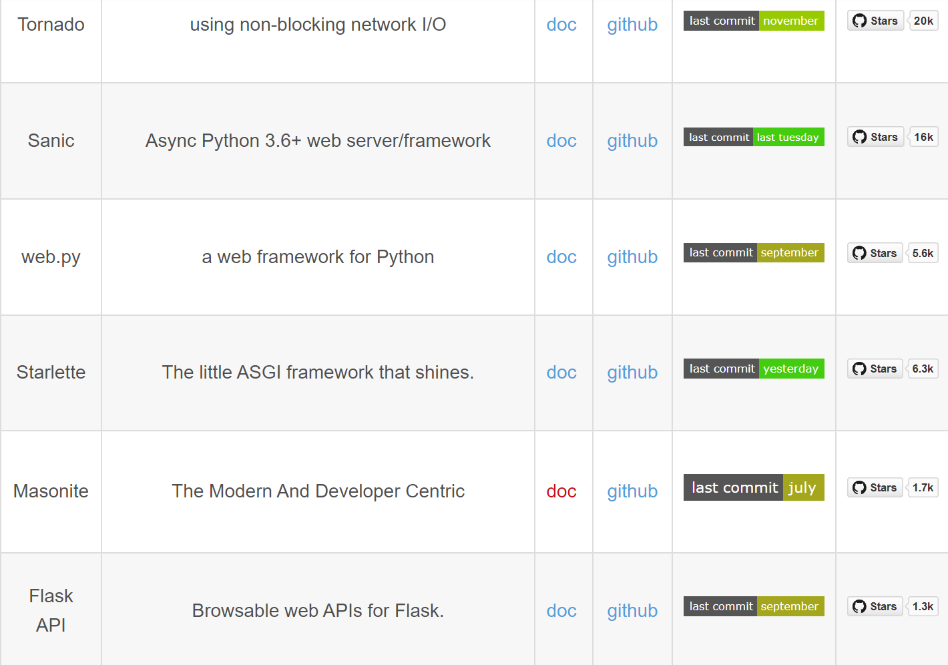
Task: Click the 1.3k star count for Flask API
Action: 923,606
